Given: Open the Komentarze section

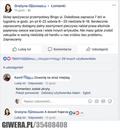Looking at the screenshot, I should point(59,49).
